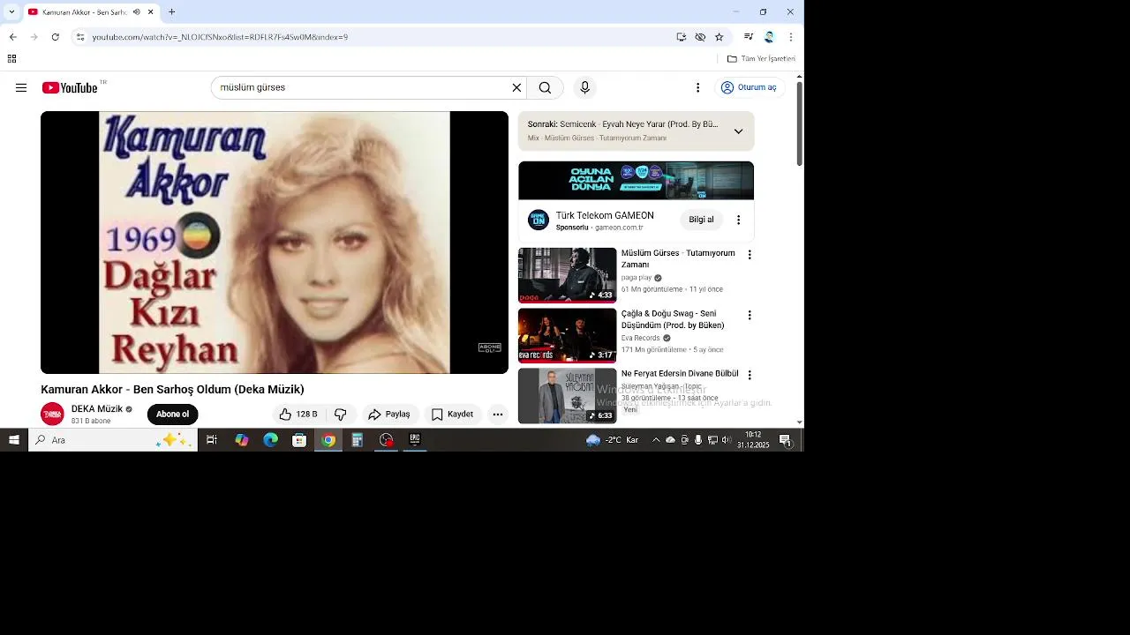Go back in the browser
Screen dimensions: 1130x635
pos(13,37)
